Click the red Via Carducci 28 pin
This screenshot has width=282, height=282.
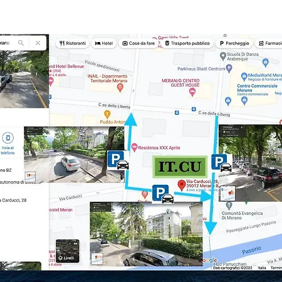[x=182, y=185]
